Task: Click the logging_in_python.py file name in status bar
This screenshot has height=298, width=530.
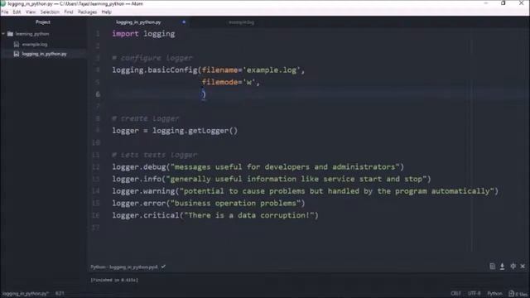Action: pos(26,293)
